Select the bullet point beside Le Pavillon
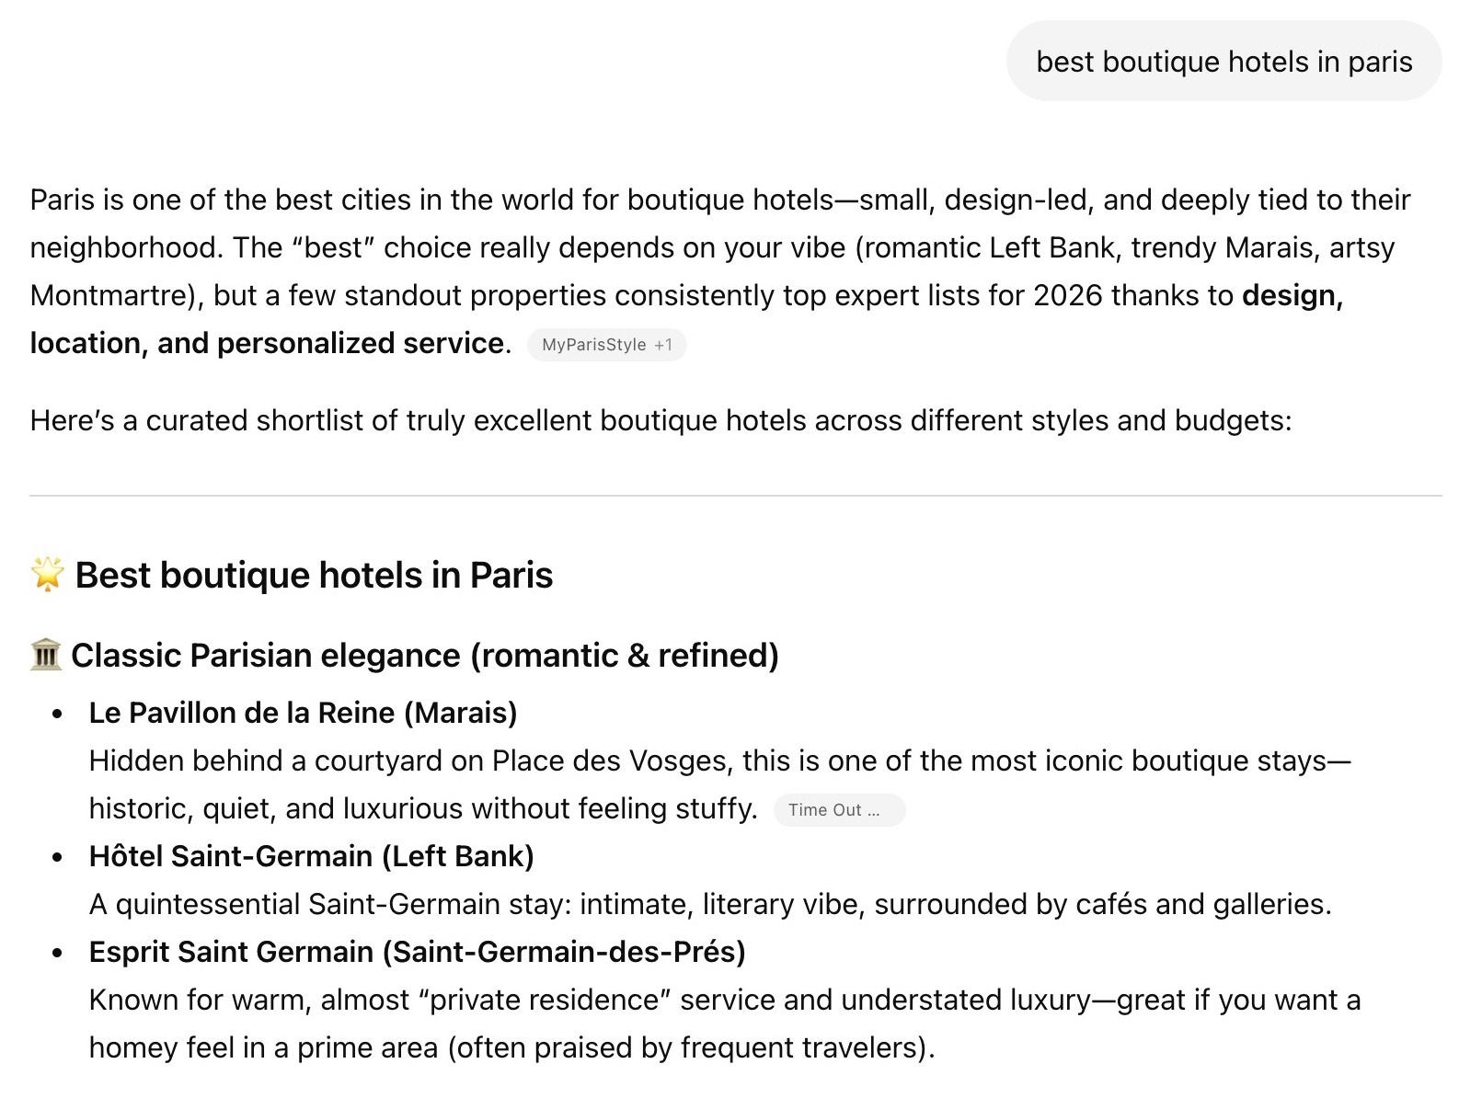This screenshot has width=1459, height=1098. [x=57, y=713]
